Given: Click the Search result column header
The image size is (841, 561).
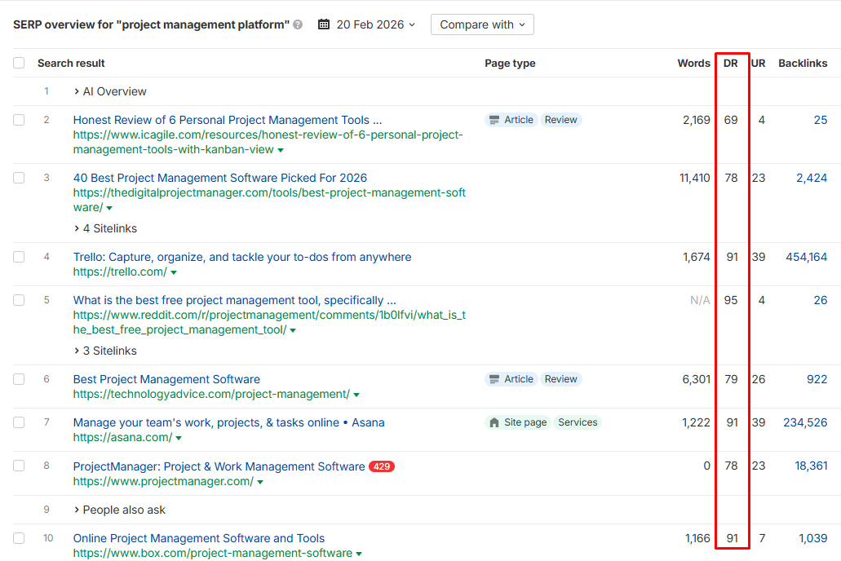Looking at the screenshot, I should click(71, 64).
